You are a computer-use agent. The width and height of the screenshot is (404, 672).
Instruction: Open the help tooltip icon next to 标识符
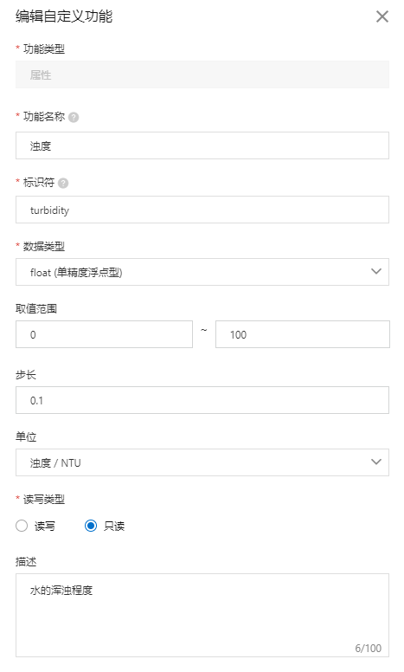tap(63, 184)
